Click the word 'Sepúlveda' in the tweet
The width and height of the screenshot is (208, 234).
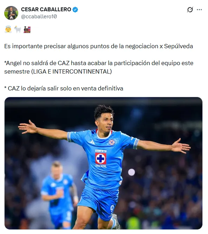pos(179,46)
